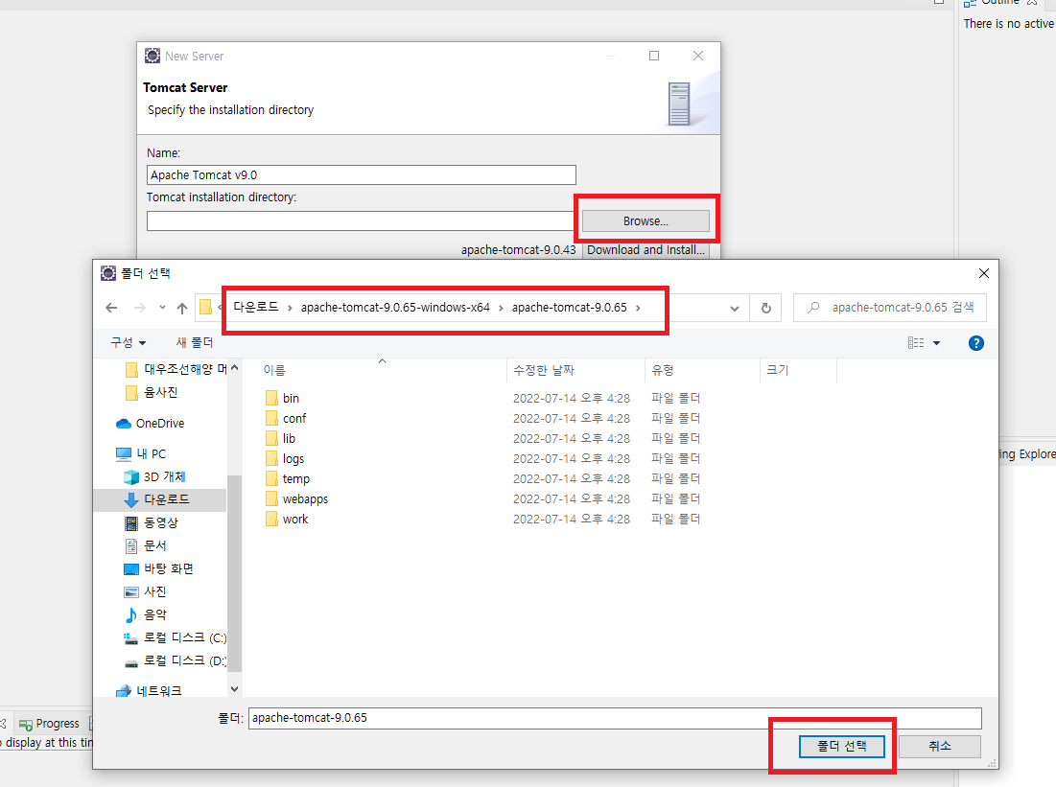1056x787 pixels.
Task: Go up one folder level arrow
Action: click(182, 308)
